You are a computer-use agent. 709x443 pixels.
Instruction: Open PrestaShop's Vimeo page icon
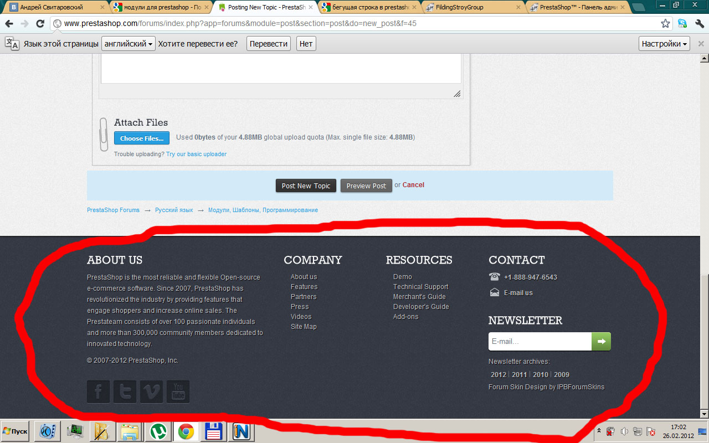(x=152, y=392)
